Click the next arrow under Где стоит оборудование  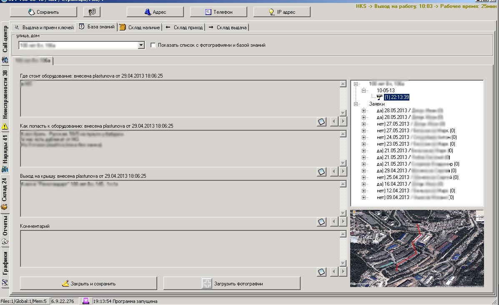(343, 121)
